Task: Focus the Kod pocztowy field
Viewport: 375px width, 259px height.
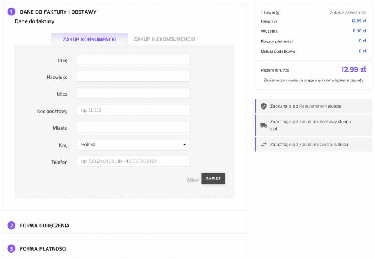Action: [133, 110]
